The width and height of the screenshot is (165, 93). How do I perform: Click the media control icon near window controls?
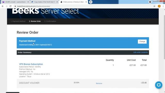point(150,2)
